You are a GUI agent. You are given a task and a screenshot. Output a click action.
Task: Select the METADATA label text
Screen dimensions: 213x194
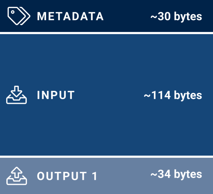70,16
